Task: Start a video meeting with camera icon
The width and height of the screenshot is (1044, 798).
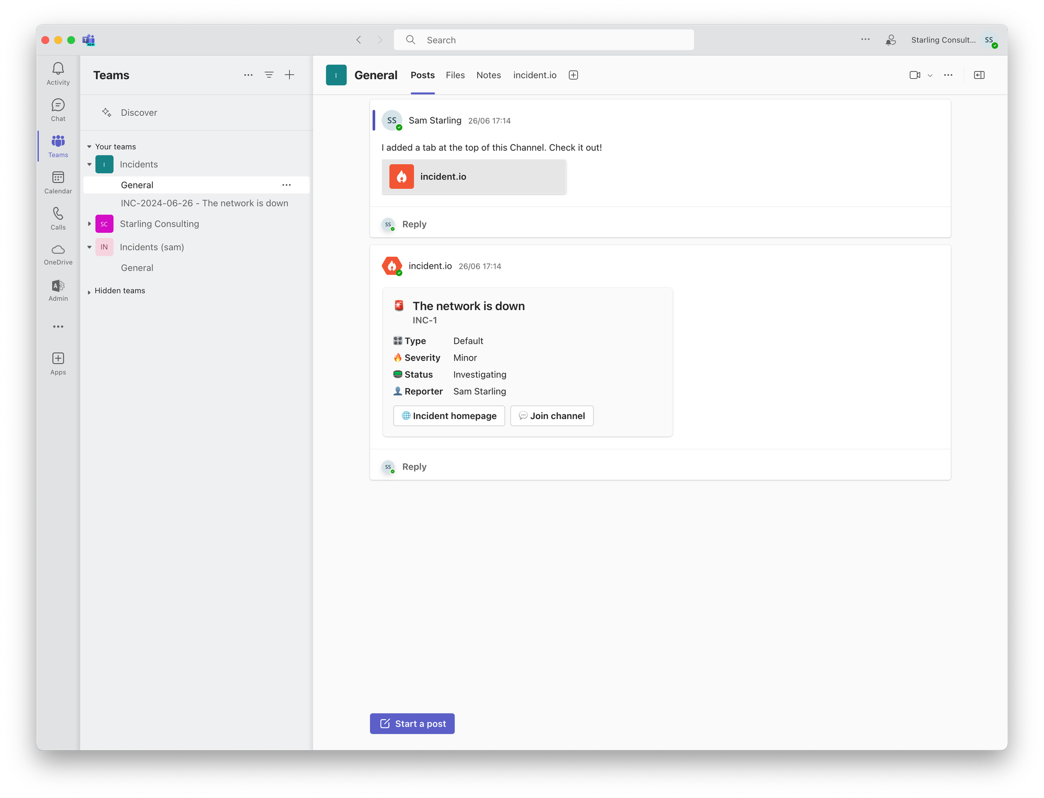Action: [915, 75]
